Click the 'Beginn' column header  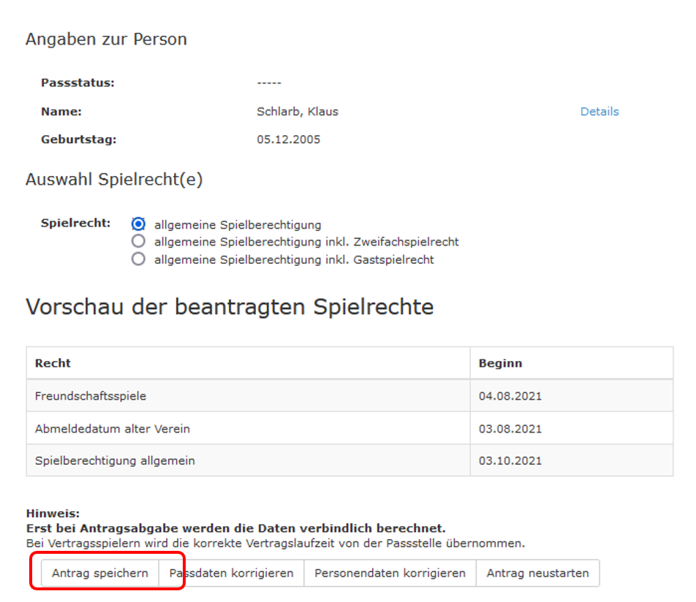[x=500, y=363]
